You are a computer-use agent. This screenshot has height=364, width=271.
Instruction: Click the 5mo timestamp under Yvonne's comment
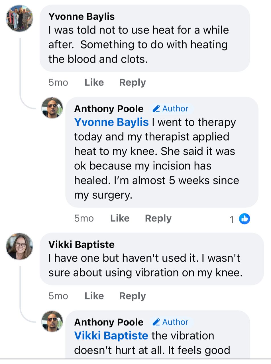click(58, 82)
